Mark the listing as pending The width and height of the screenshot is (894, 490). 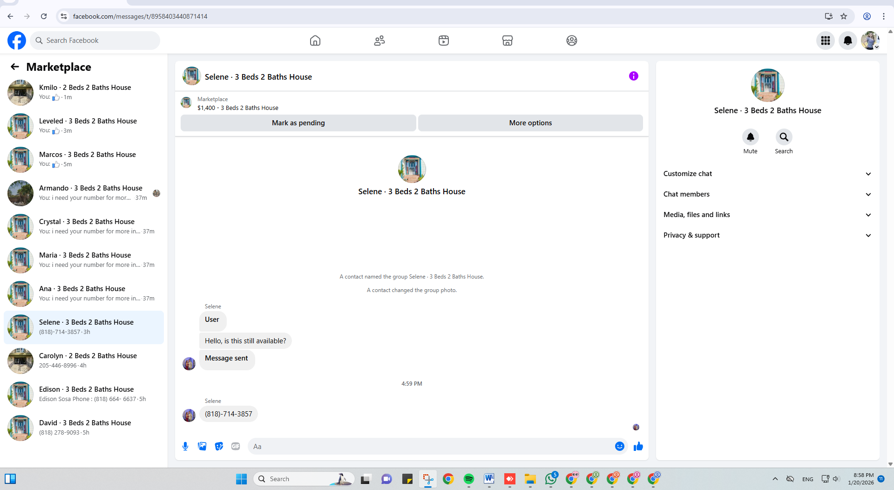[298, 123]
